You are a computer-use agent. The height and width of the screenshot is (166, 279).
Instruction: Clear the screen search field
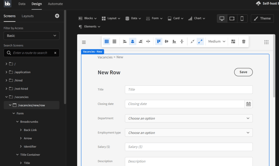[x=55, y=53]
